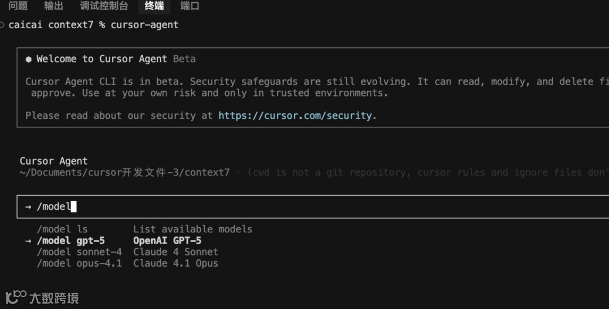The height and width of the screenshot is (309, 609).
Task: Click the Beta label in welcome box
Action: tap(184, 59)
